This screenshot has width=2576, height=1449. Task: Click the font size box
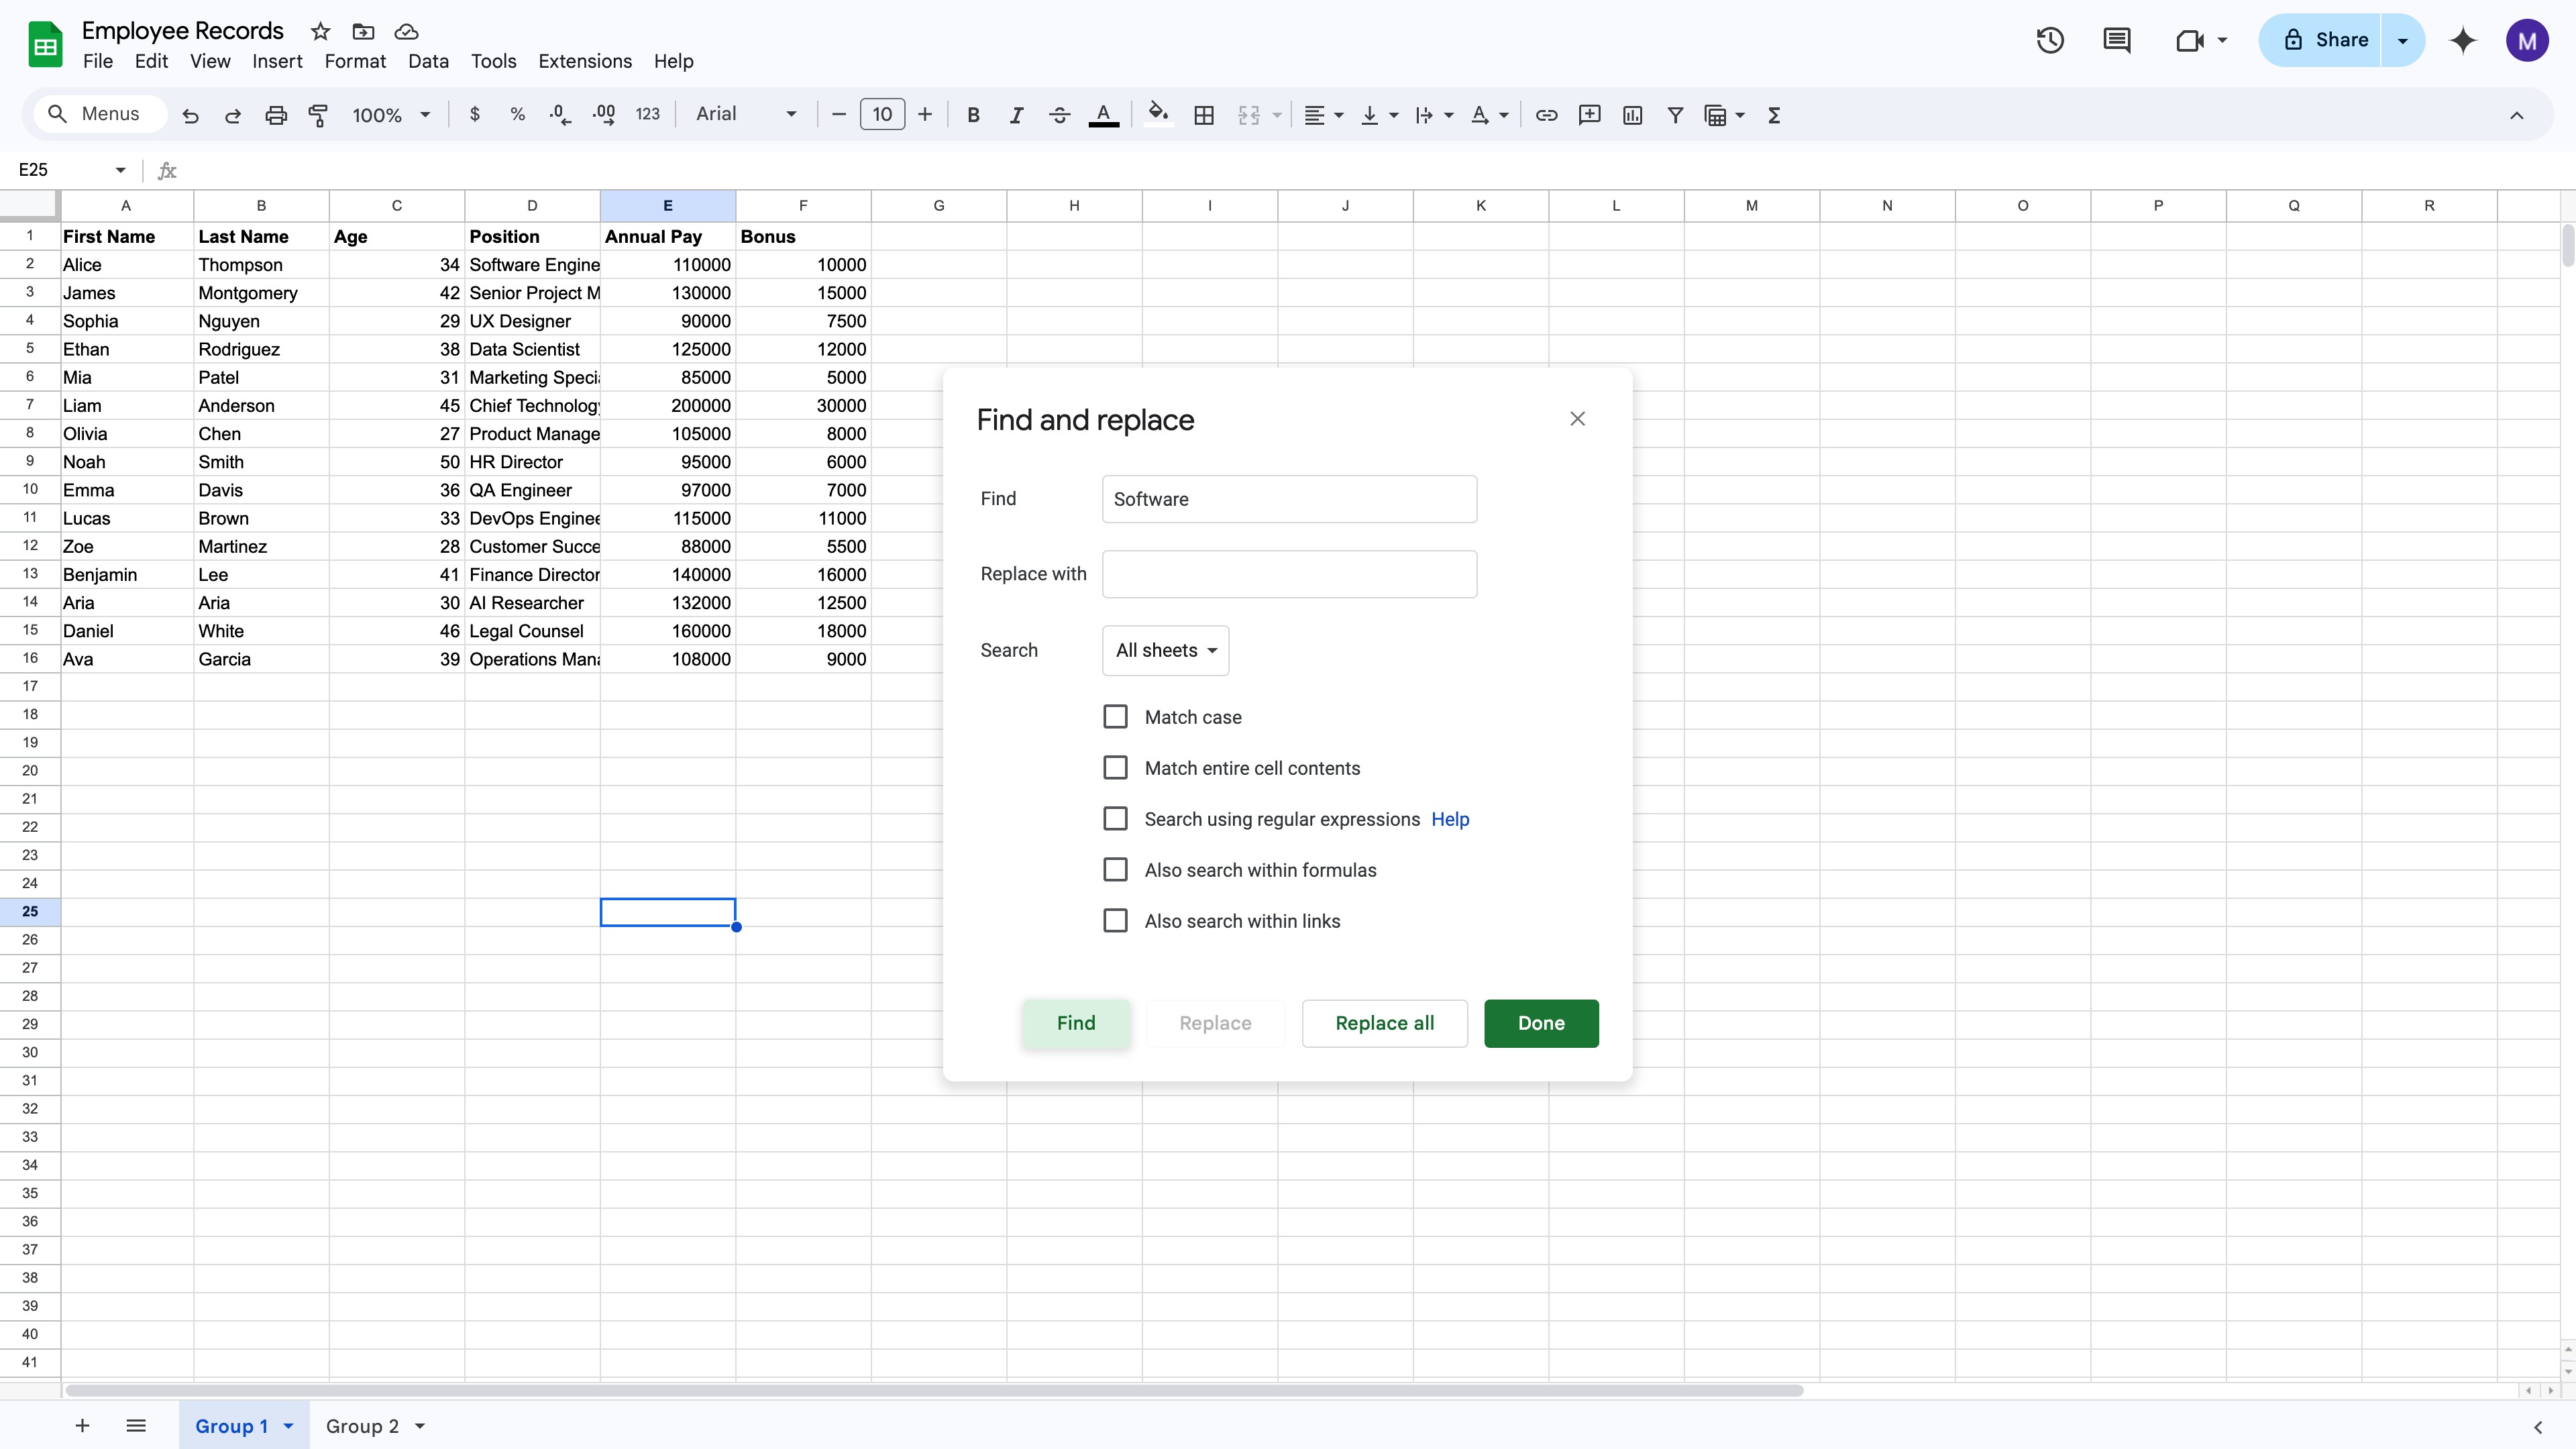point(882,114)
